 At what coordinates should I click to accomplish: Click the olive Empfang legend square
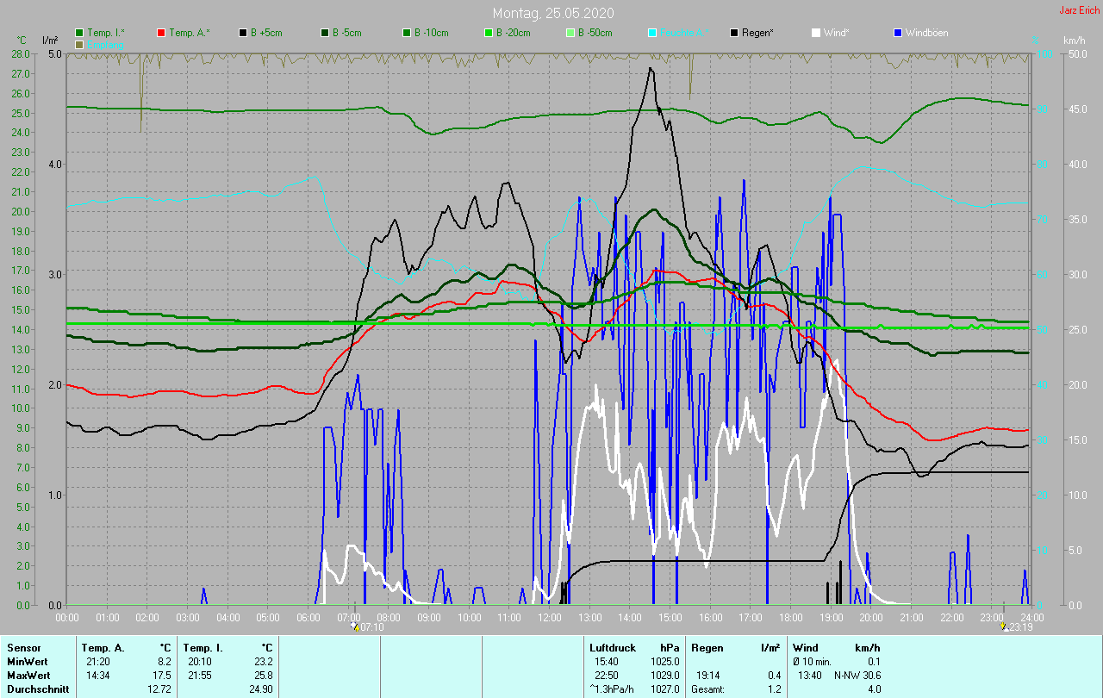tap(79, 44)
